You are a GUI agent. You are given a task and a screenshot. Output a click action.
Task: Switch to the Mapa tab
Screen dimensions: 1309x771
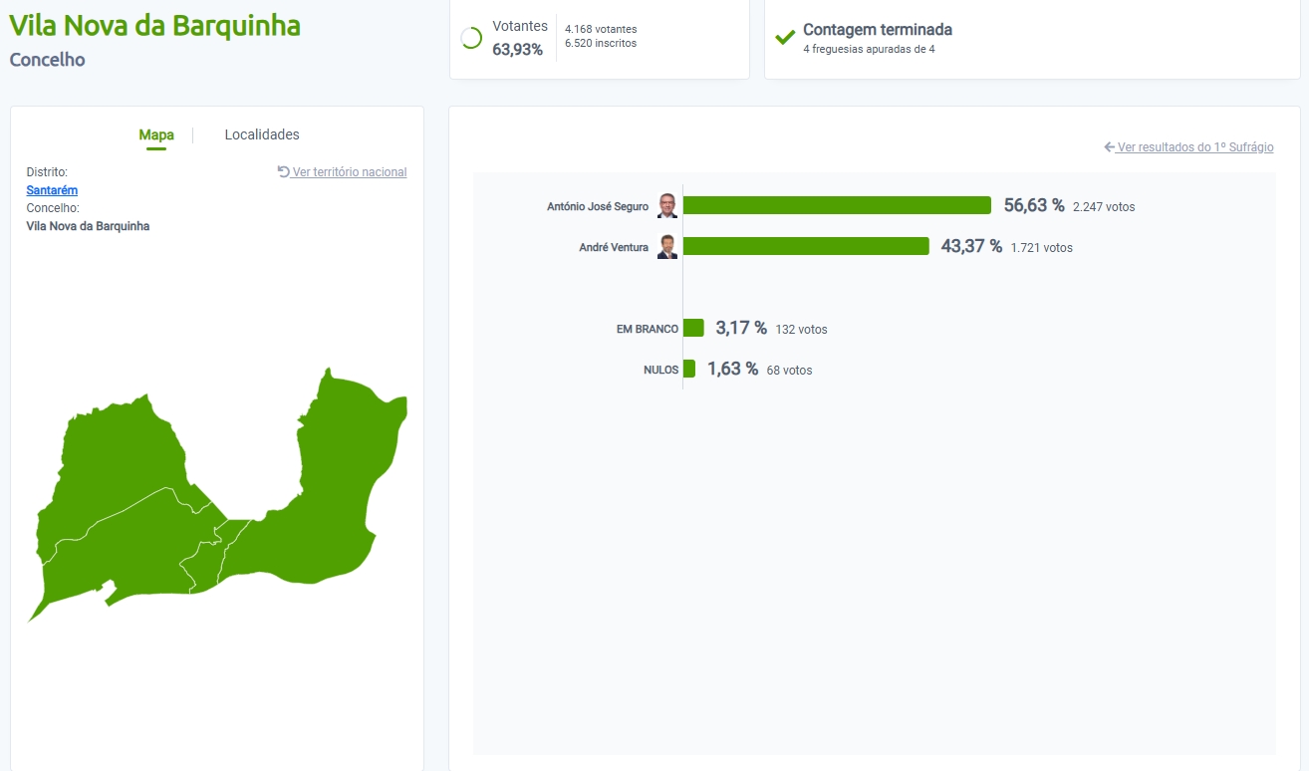[156, 134]
